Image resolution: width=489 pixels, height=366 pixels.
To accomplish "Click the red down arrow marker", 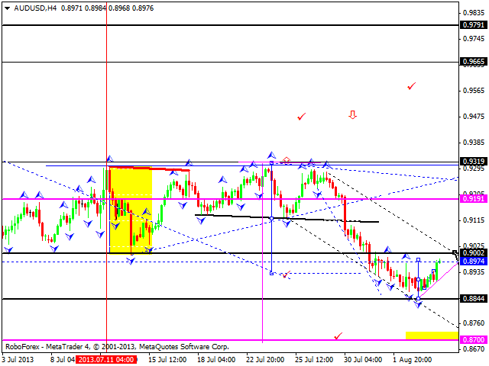I will point(352,115).
